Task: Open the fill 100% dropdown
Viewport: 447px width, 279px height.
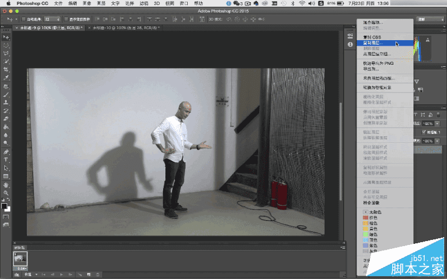Action: pos(438,141)
